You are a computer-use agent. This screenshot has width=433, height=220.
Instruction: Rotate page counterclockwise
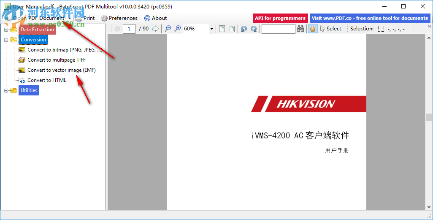244,28
